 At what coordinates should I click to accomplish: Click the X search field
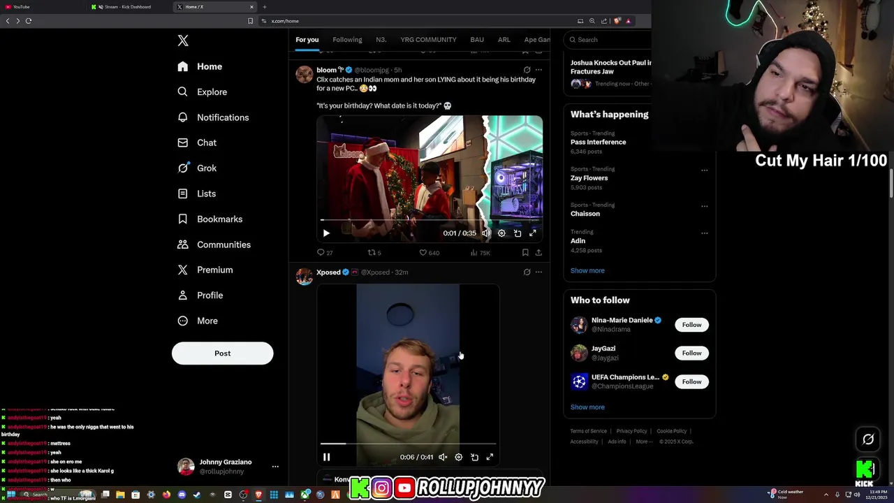point(609,40)
